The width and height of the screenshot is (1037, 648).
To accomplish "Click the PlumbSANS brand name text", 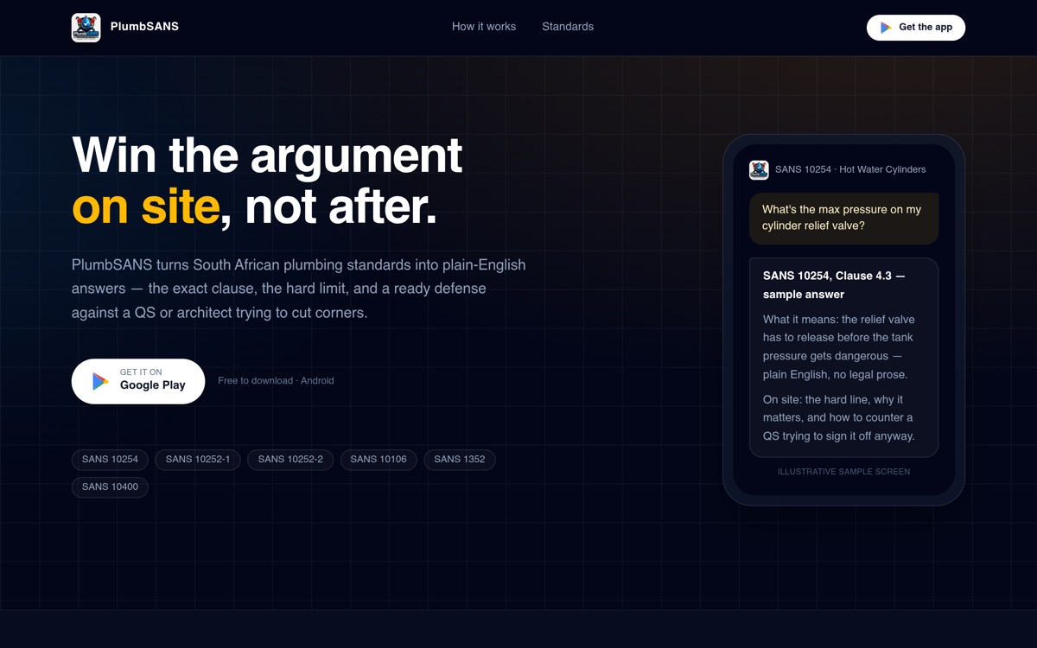I will pyautogui.click(x=144, y=27).
